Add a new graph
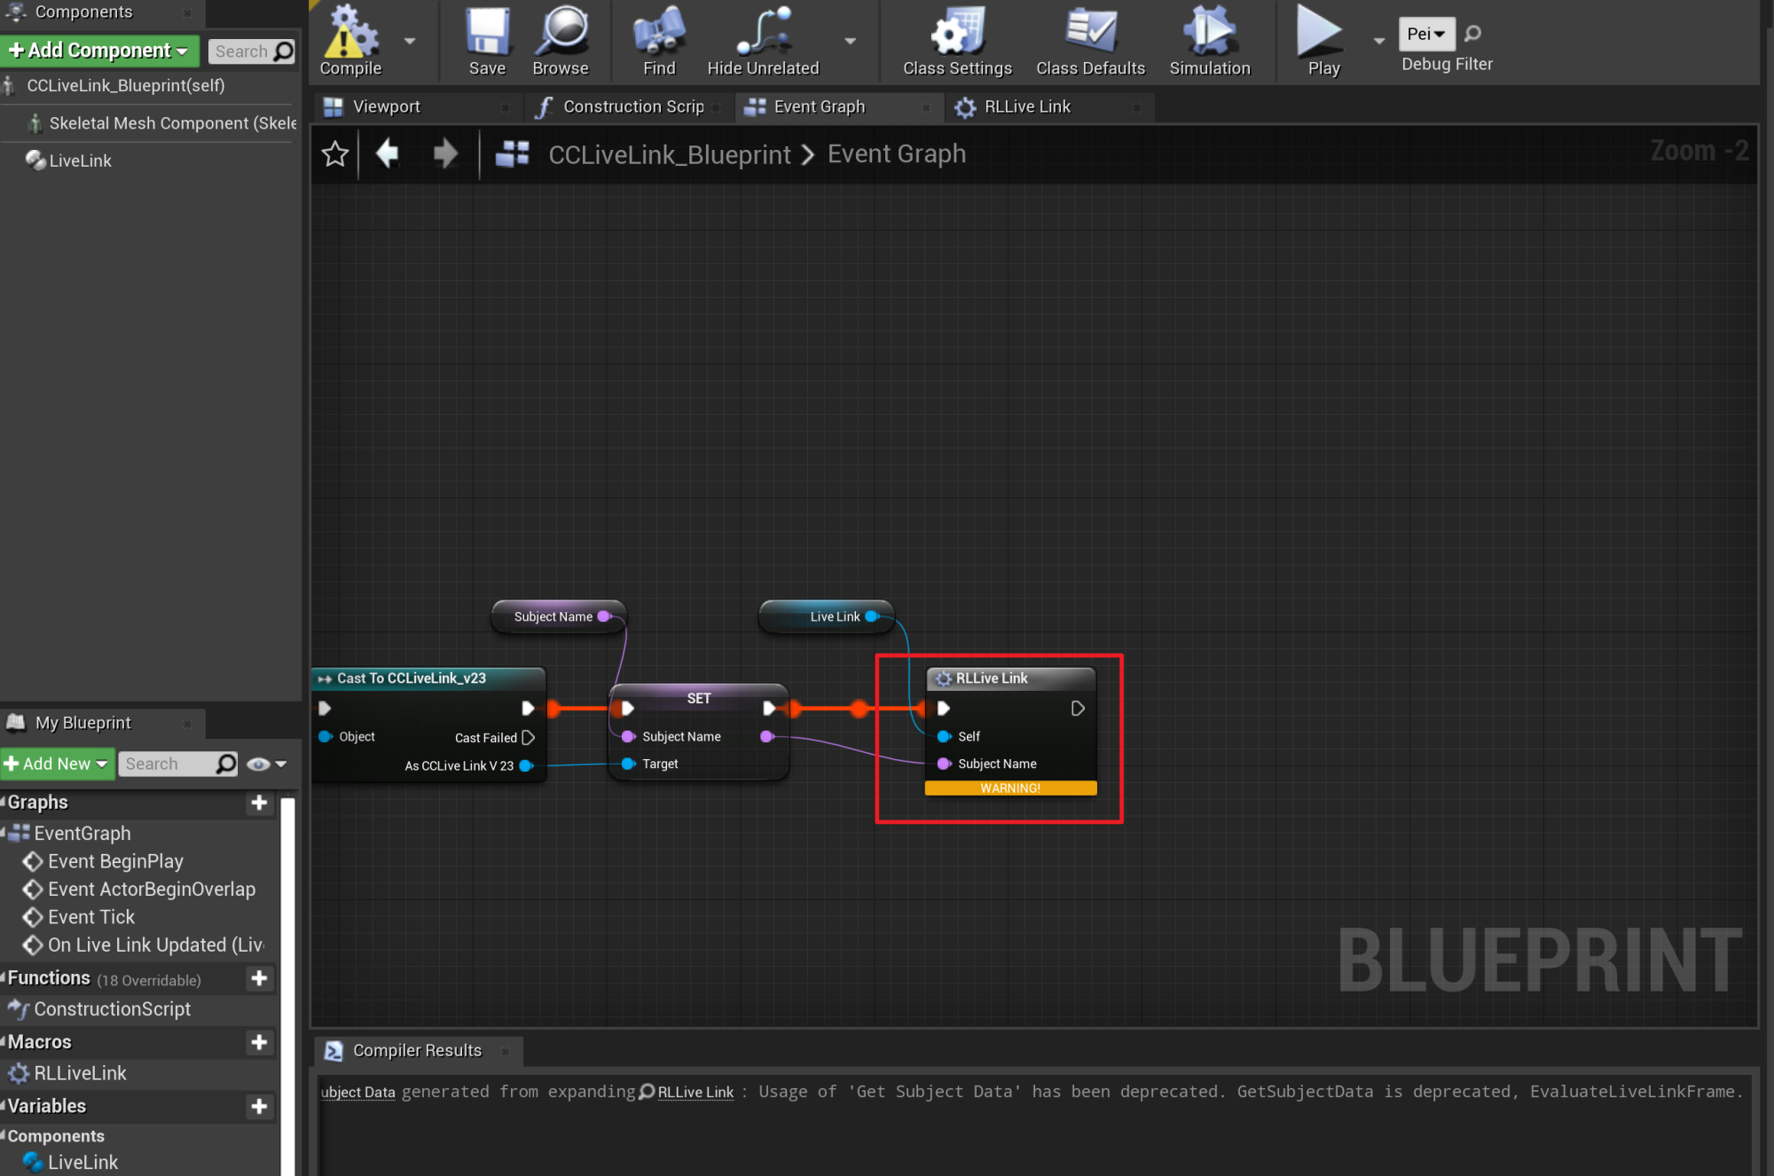The height and width of the screenshot is (1176, 1774). coord(259,802)
